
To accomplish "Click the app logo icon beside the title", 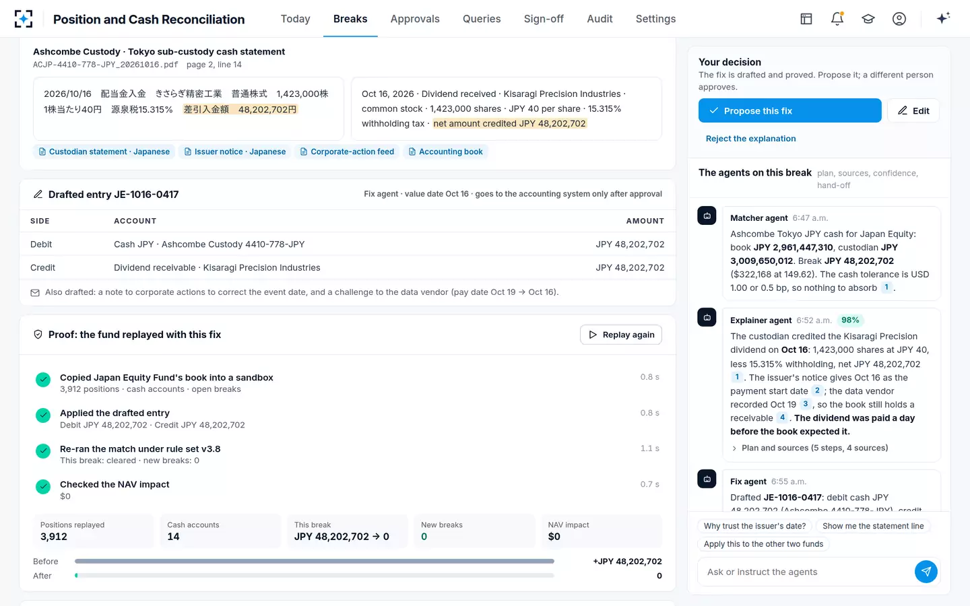I will click(x=24, y=19).
